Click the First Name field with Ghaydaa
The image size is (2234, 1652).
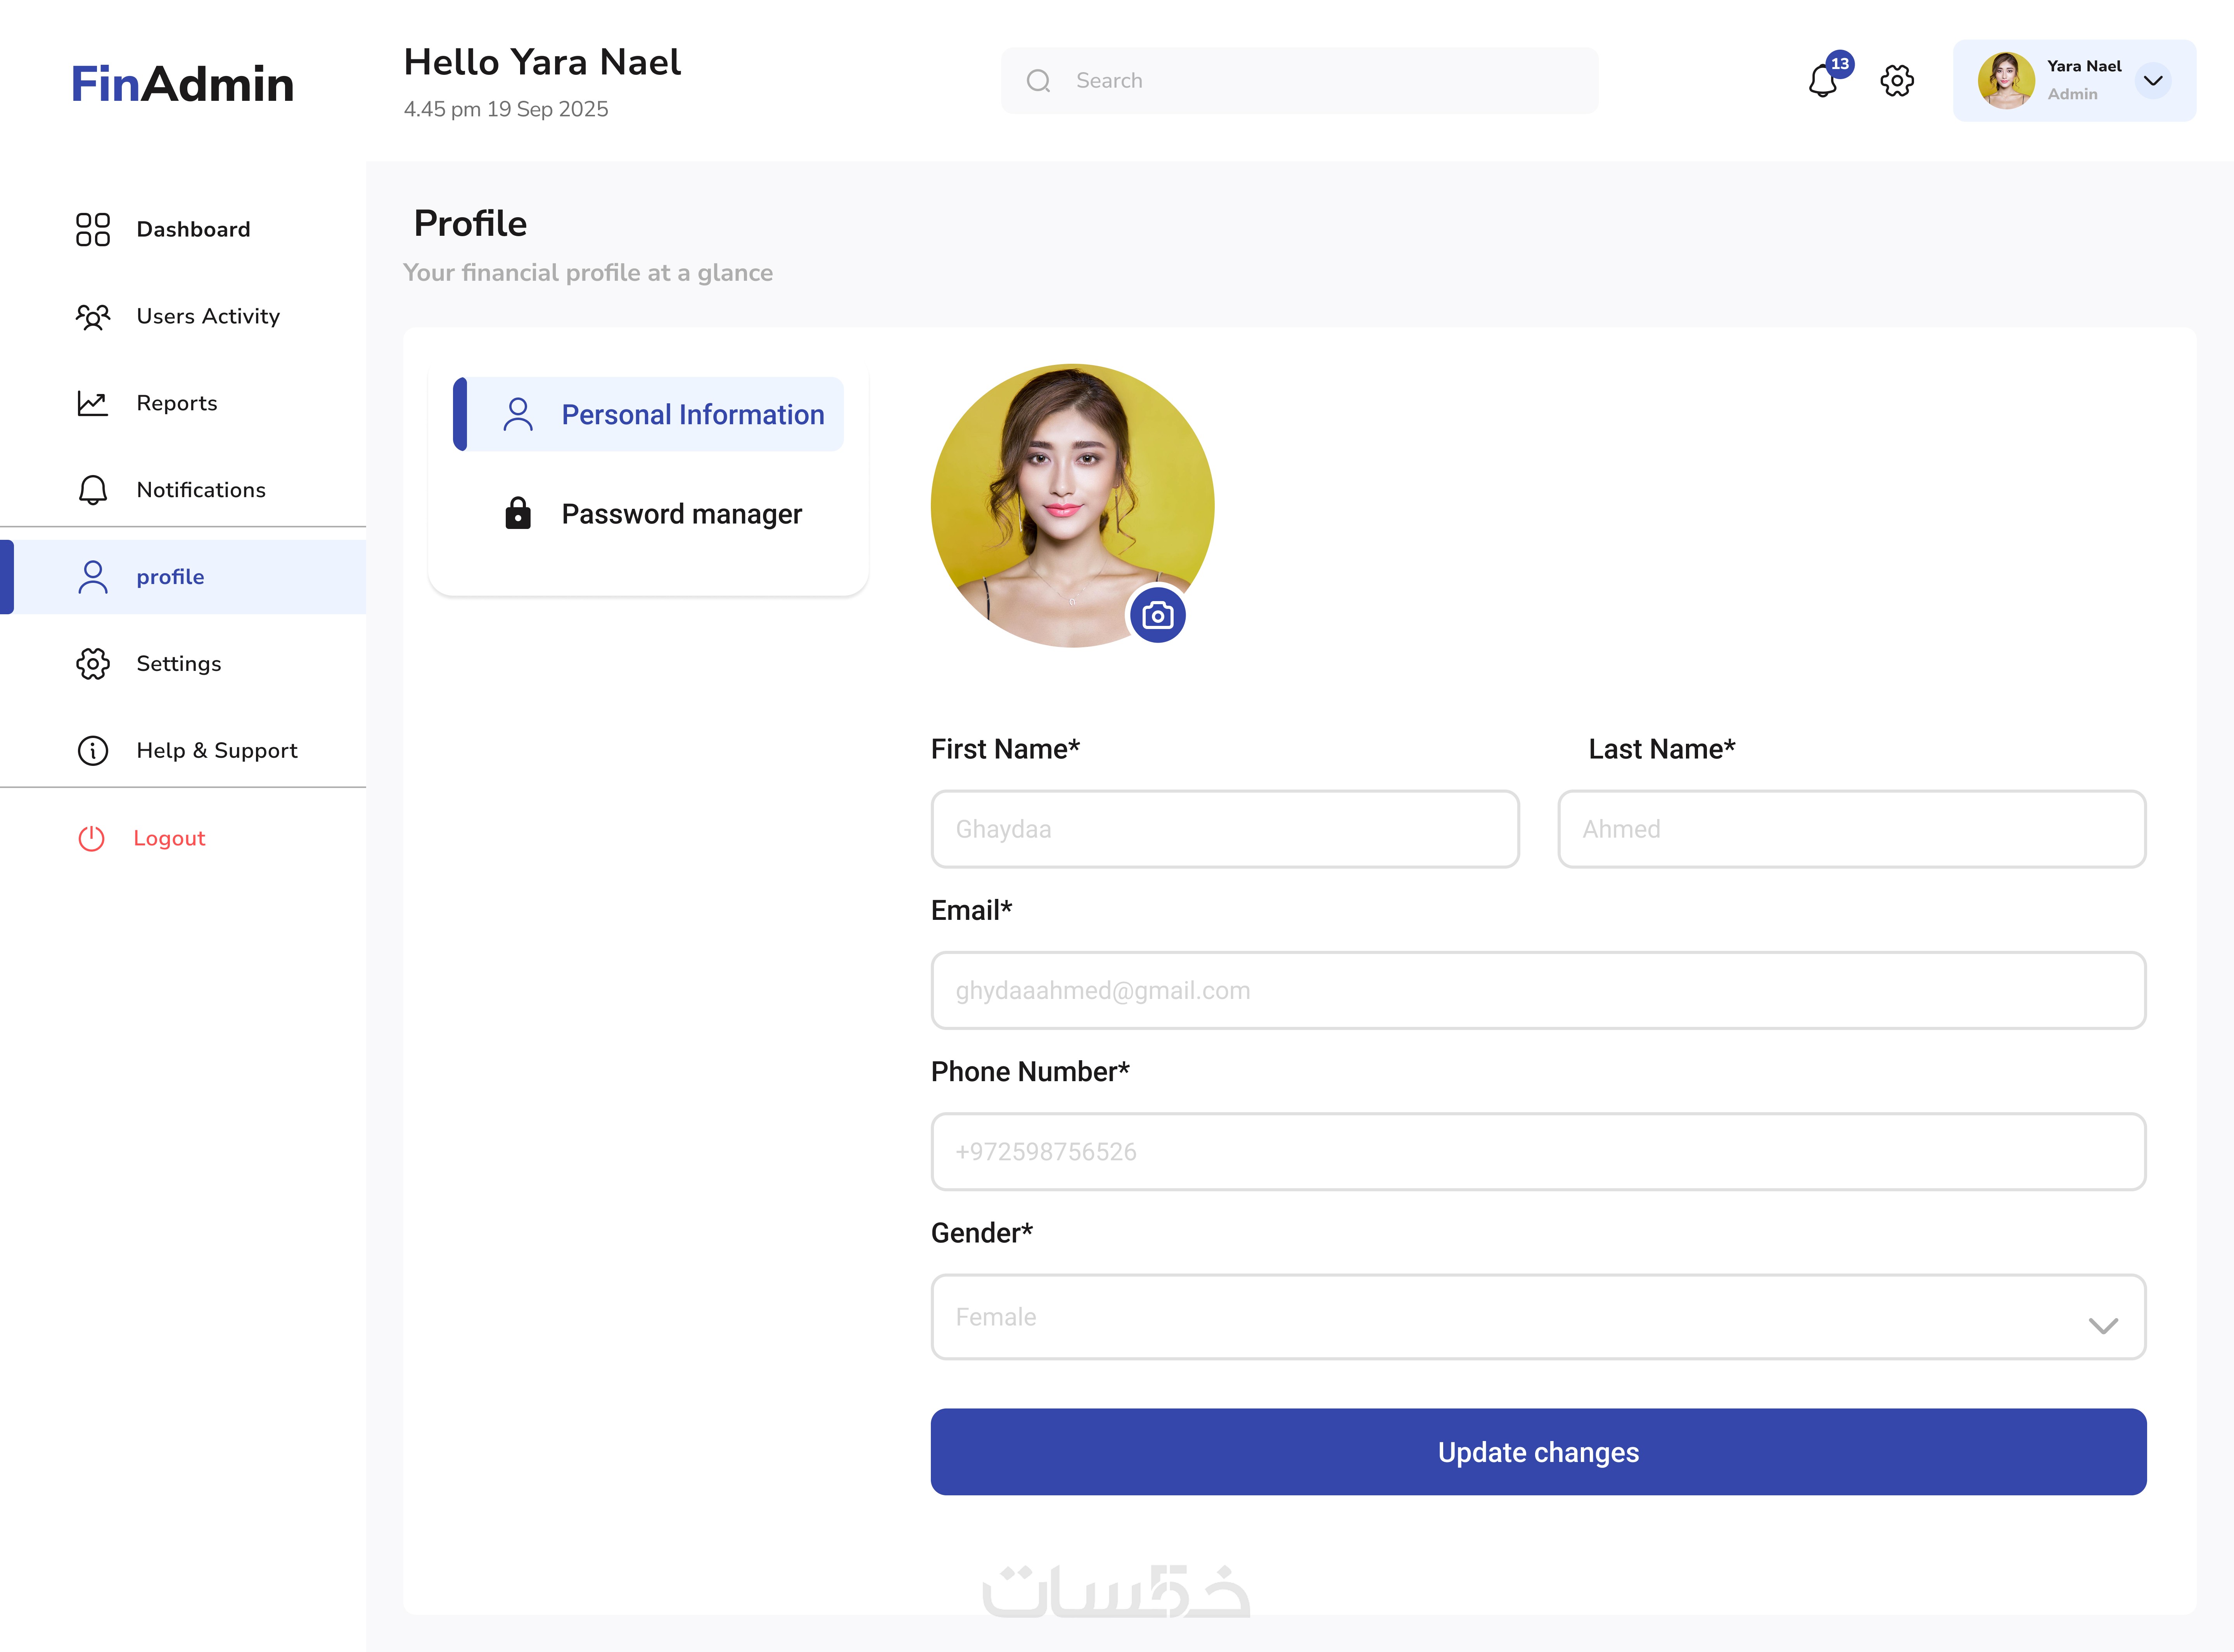coord(1225,829)
